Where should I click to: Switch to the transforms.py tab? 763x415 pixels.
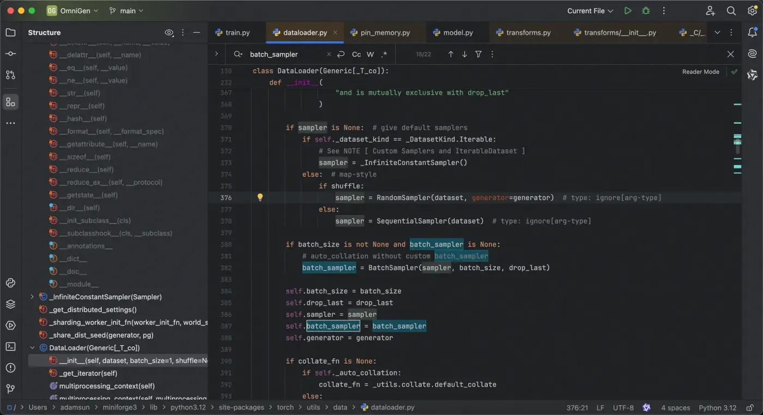pos(523,33)
